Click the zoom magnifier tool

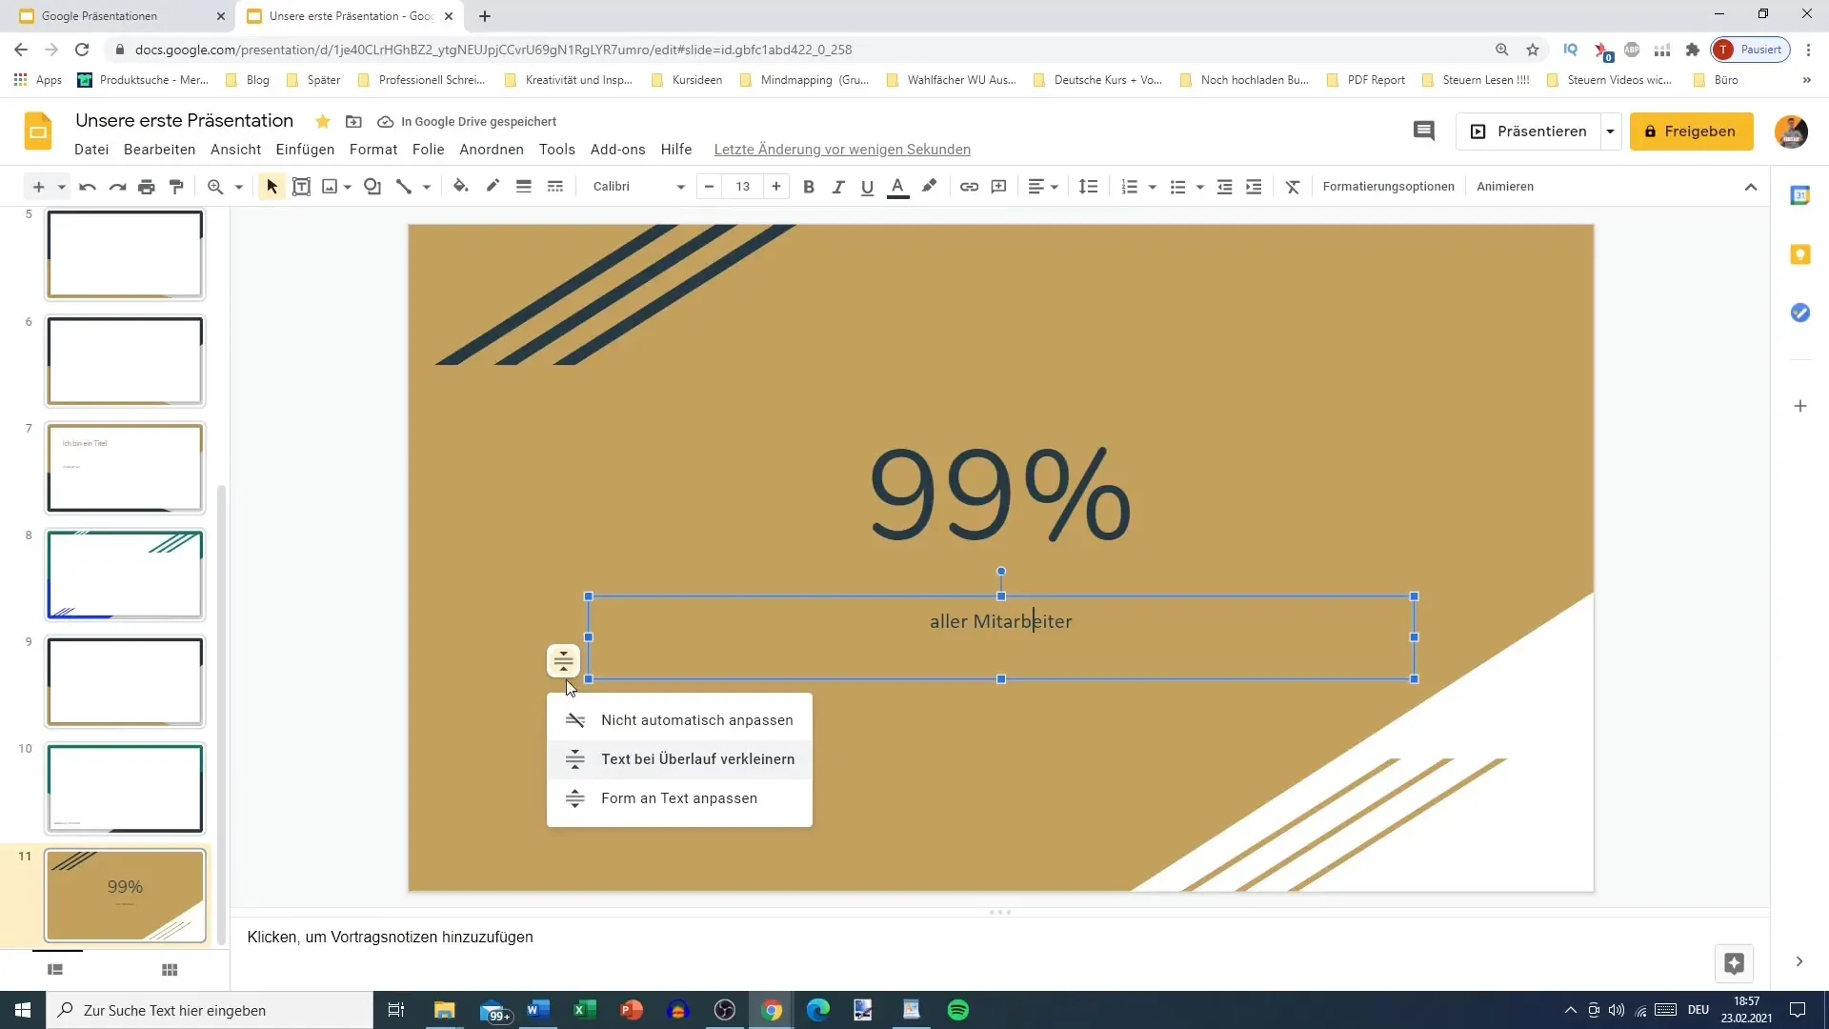tap(216, 187)
